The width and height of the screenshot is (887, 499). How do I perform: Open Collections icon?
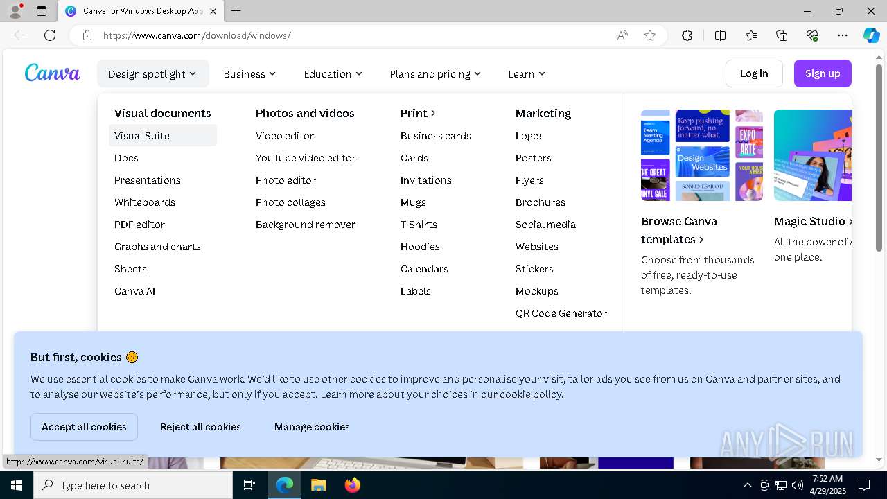(782, 35)
